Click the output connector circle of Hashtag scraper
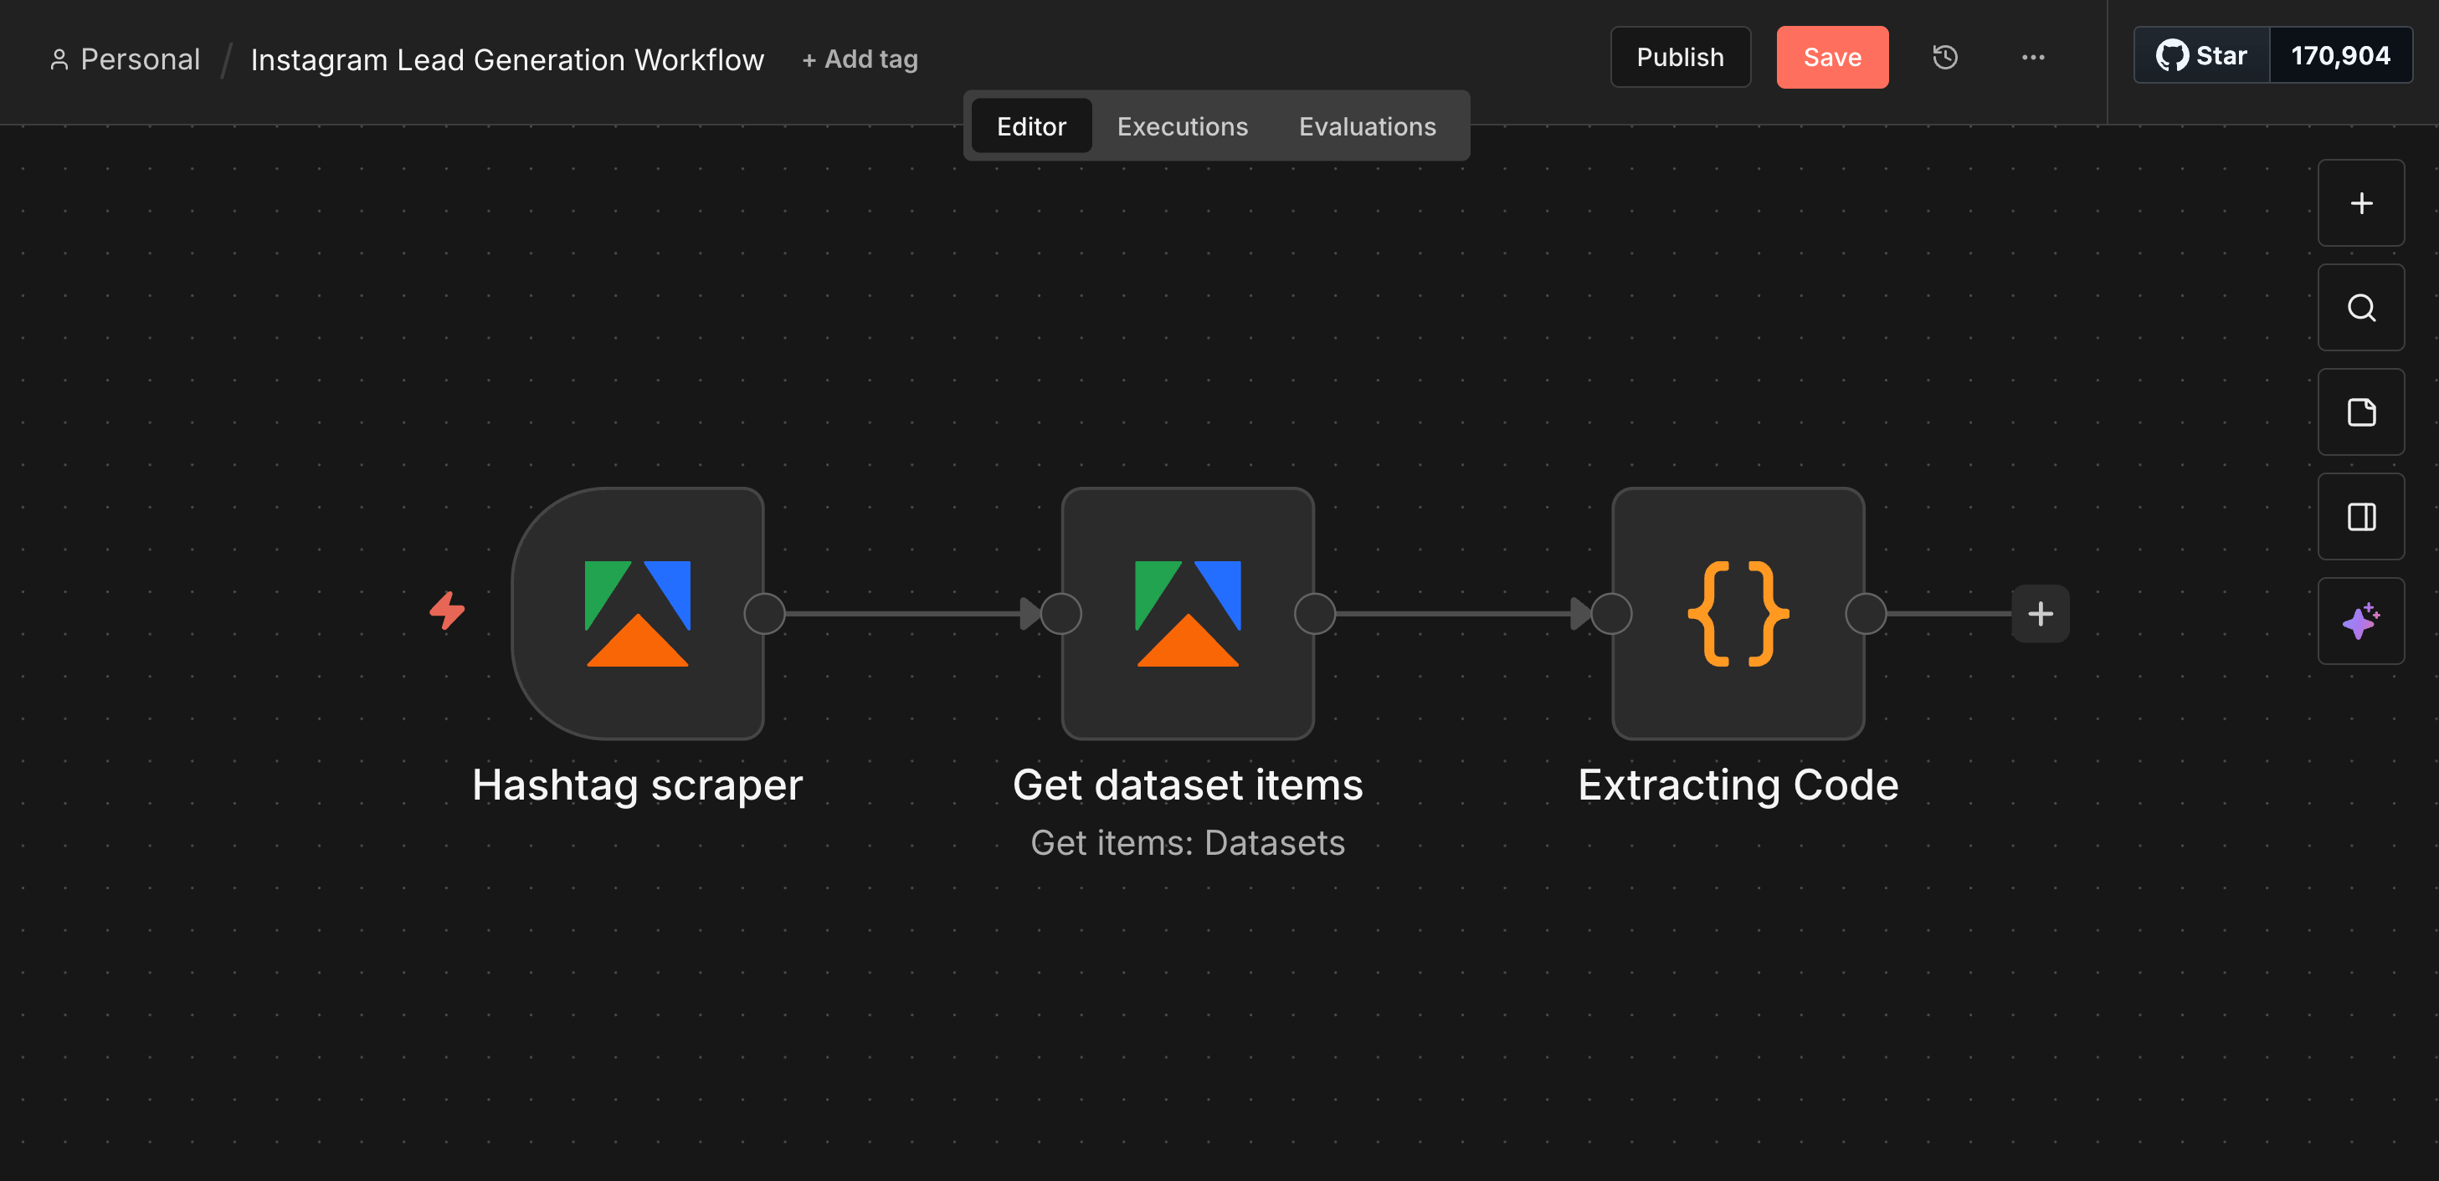Image resolution: width=2439 pixels, height=1181 pixels. pyautogui.click(x=764, y=613)
